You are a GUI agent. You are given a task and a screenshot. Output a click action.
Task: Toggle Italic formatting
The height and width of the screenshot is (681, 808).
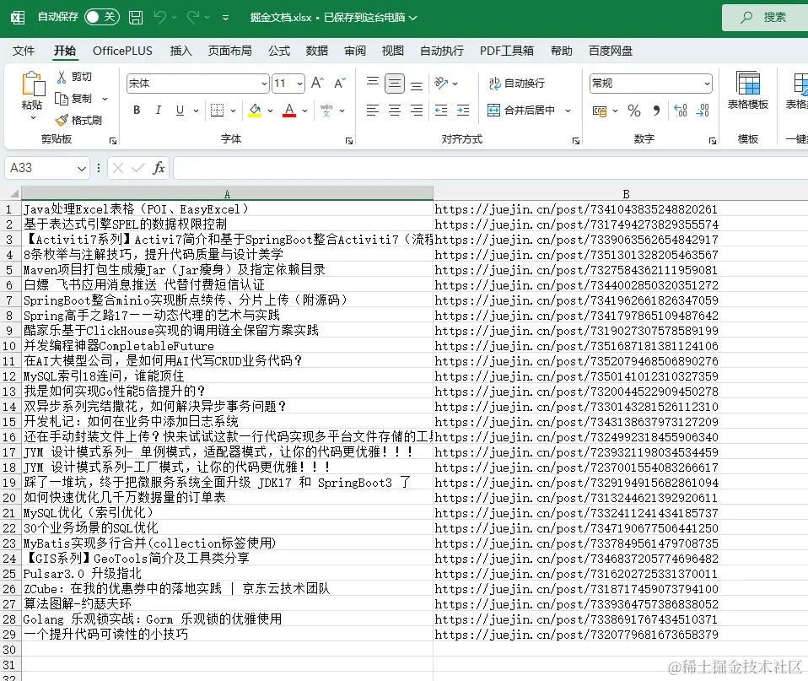(159, 110)
